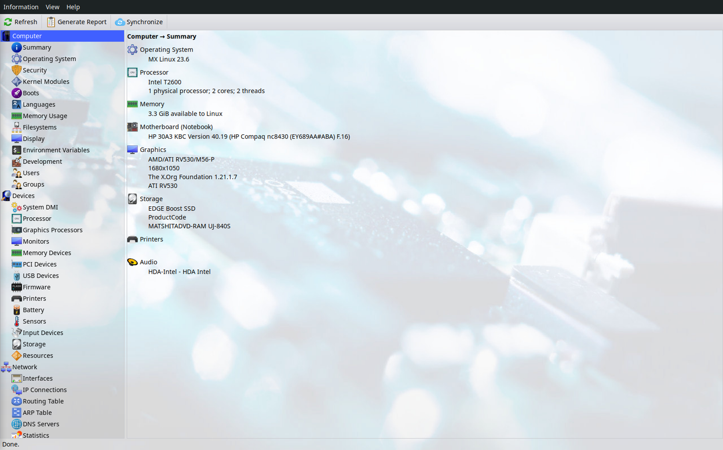The image size is (723, 450).
Task: Select network Statistics item
Action: [62, 435]
